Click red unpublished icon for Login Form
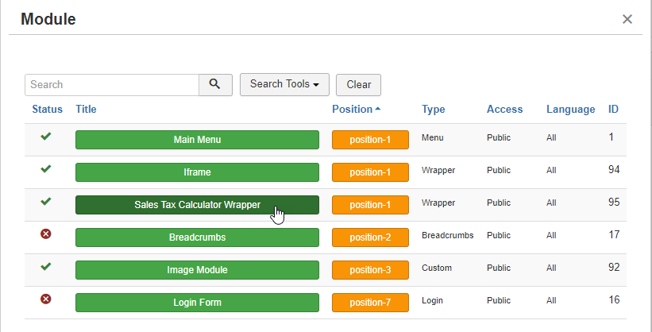This screenshot has width=652, height=332. click(x=46, y=299)
